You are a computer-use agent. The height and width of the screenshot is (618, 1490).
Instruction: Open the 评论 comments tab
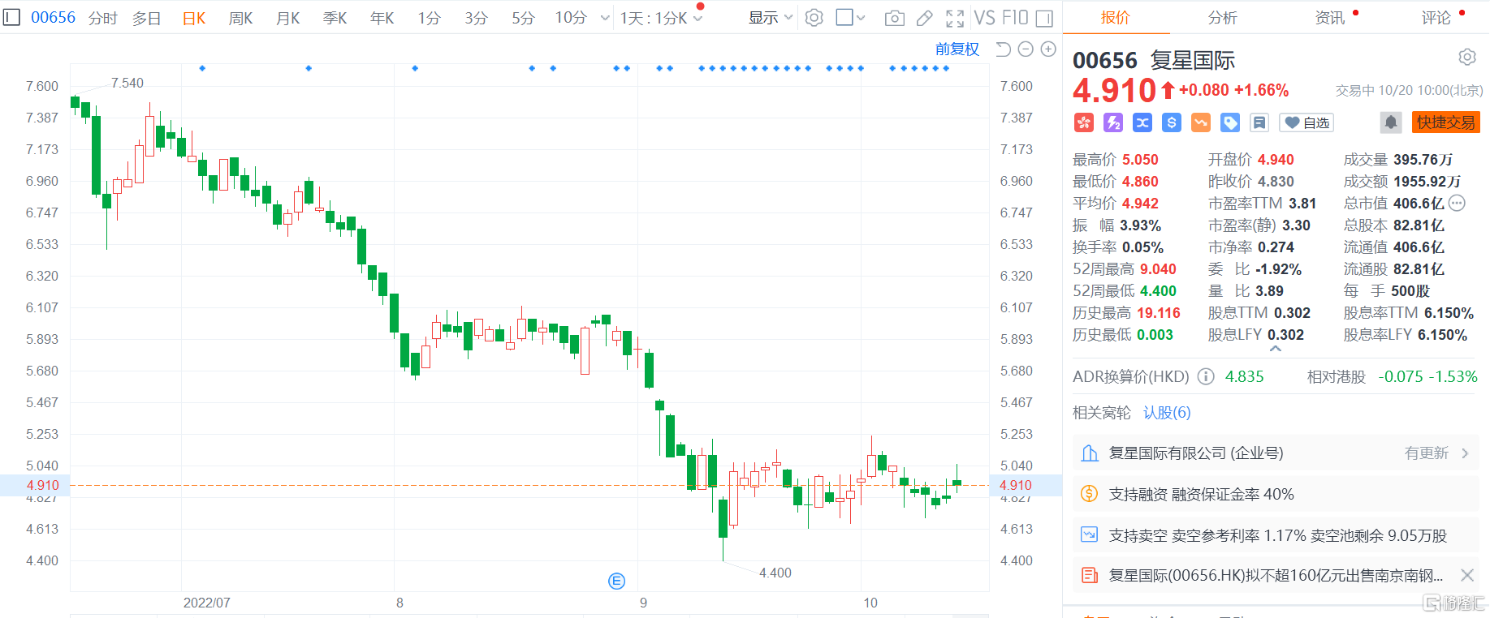click(1436, 17)
